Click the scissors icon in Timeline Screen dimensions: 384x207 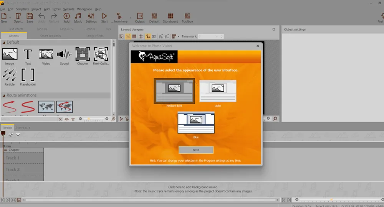[x=11, y=135]
